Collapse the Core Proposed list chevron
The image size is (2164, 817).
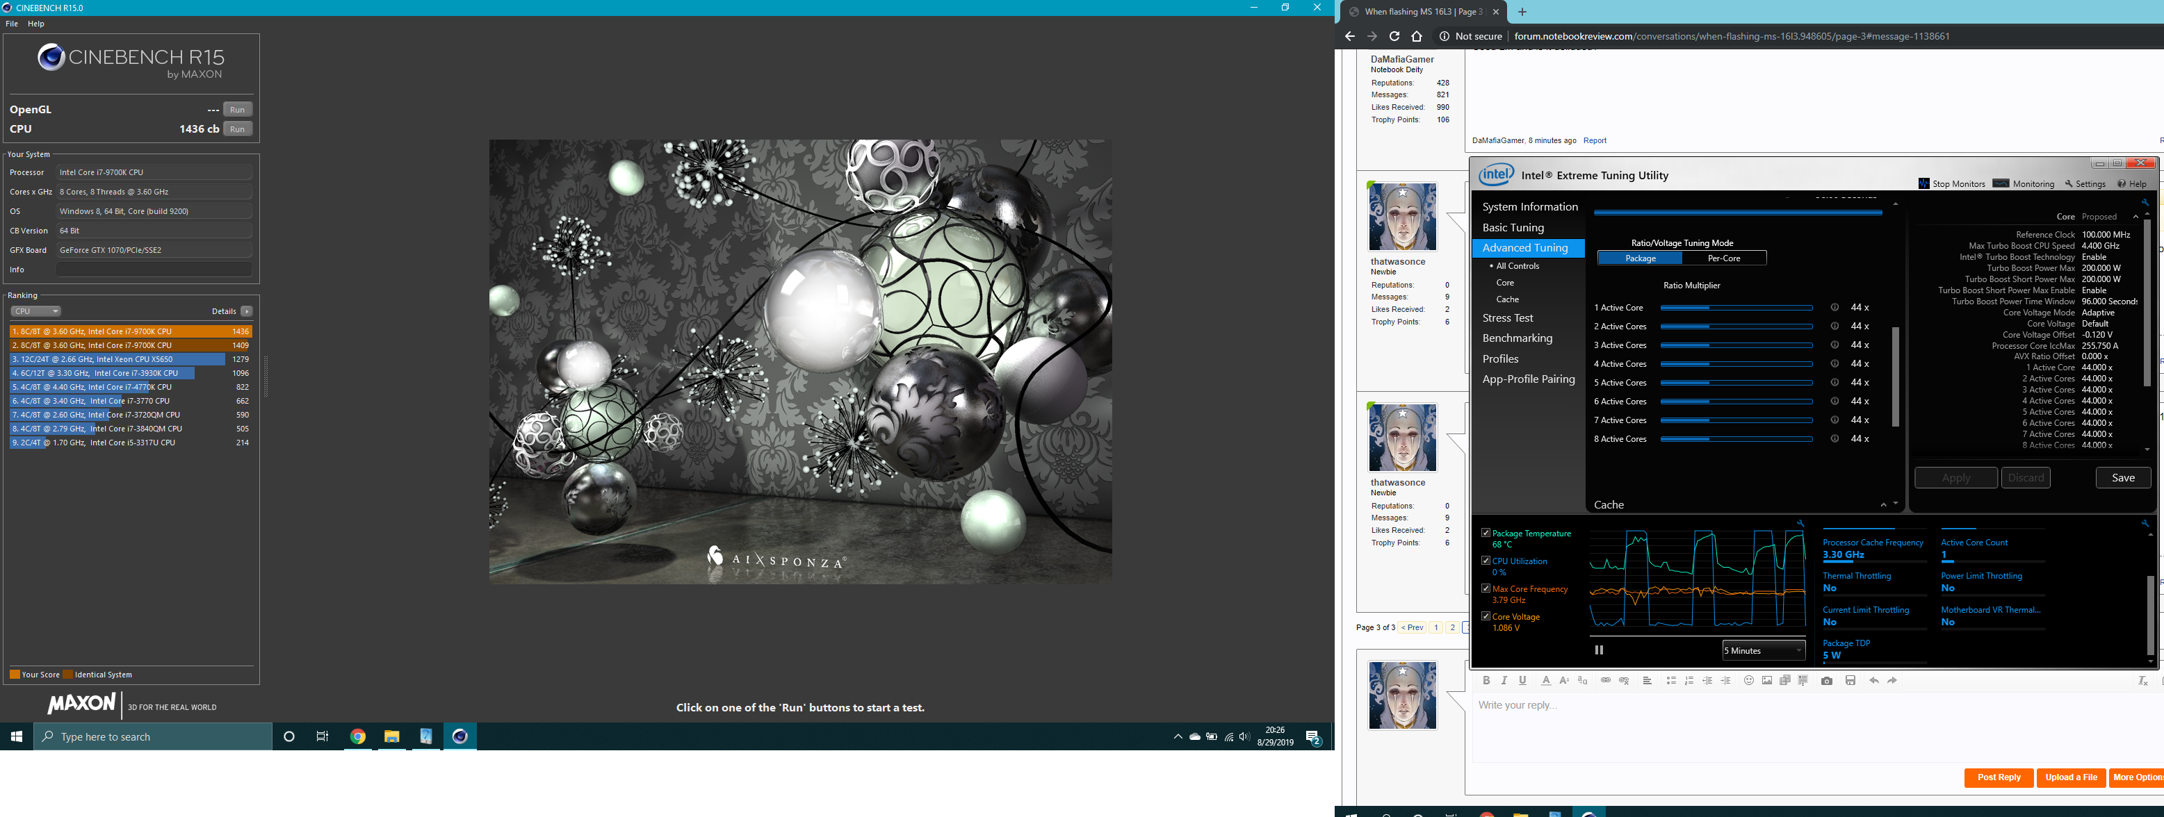click(2135, 217)
